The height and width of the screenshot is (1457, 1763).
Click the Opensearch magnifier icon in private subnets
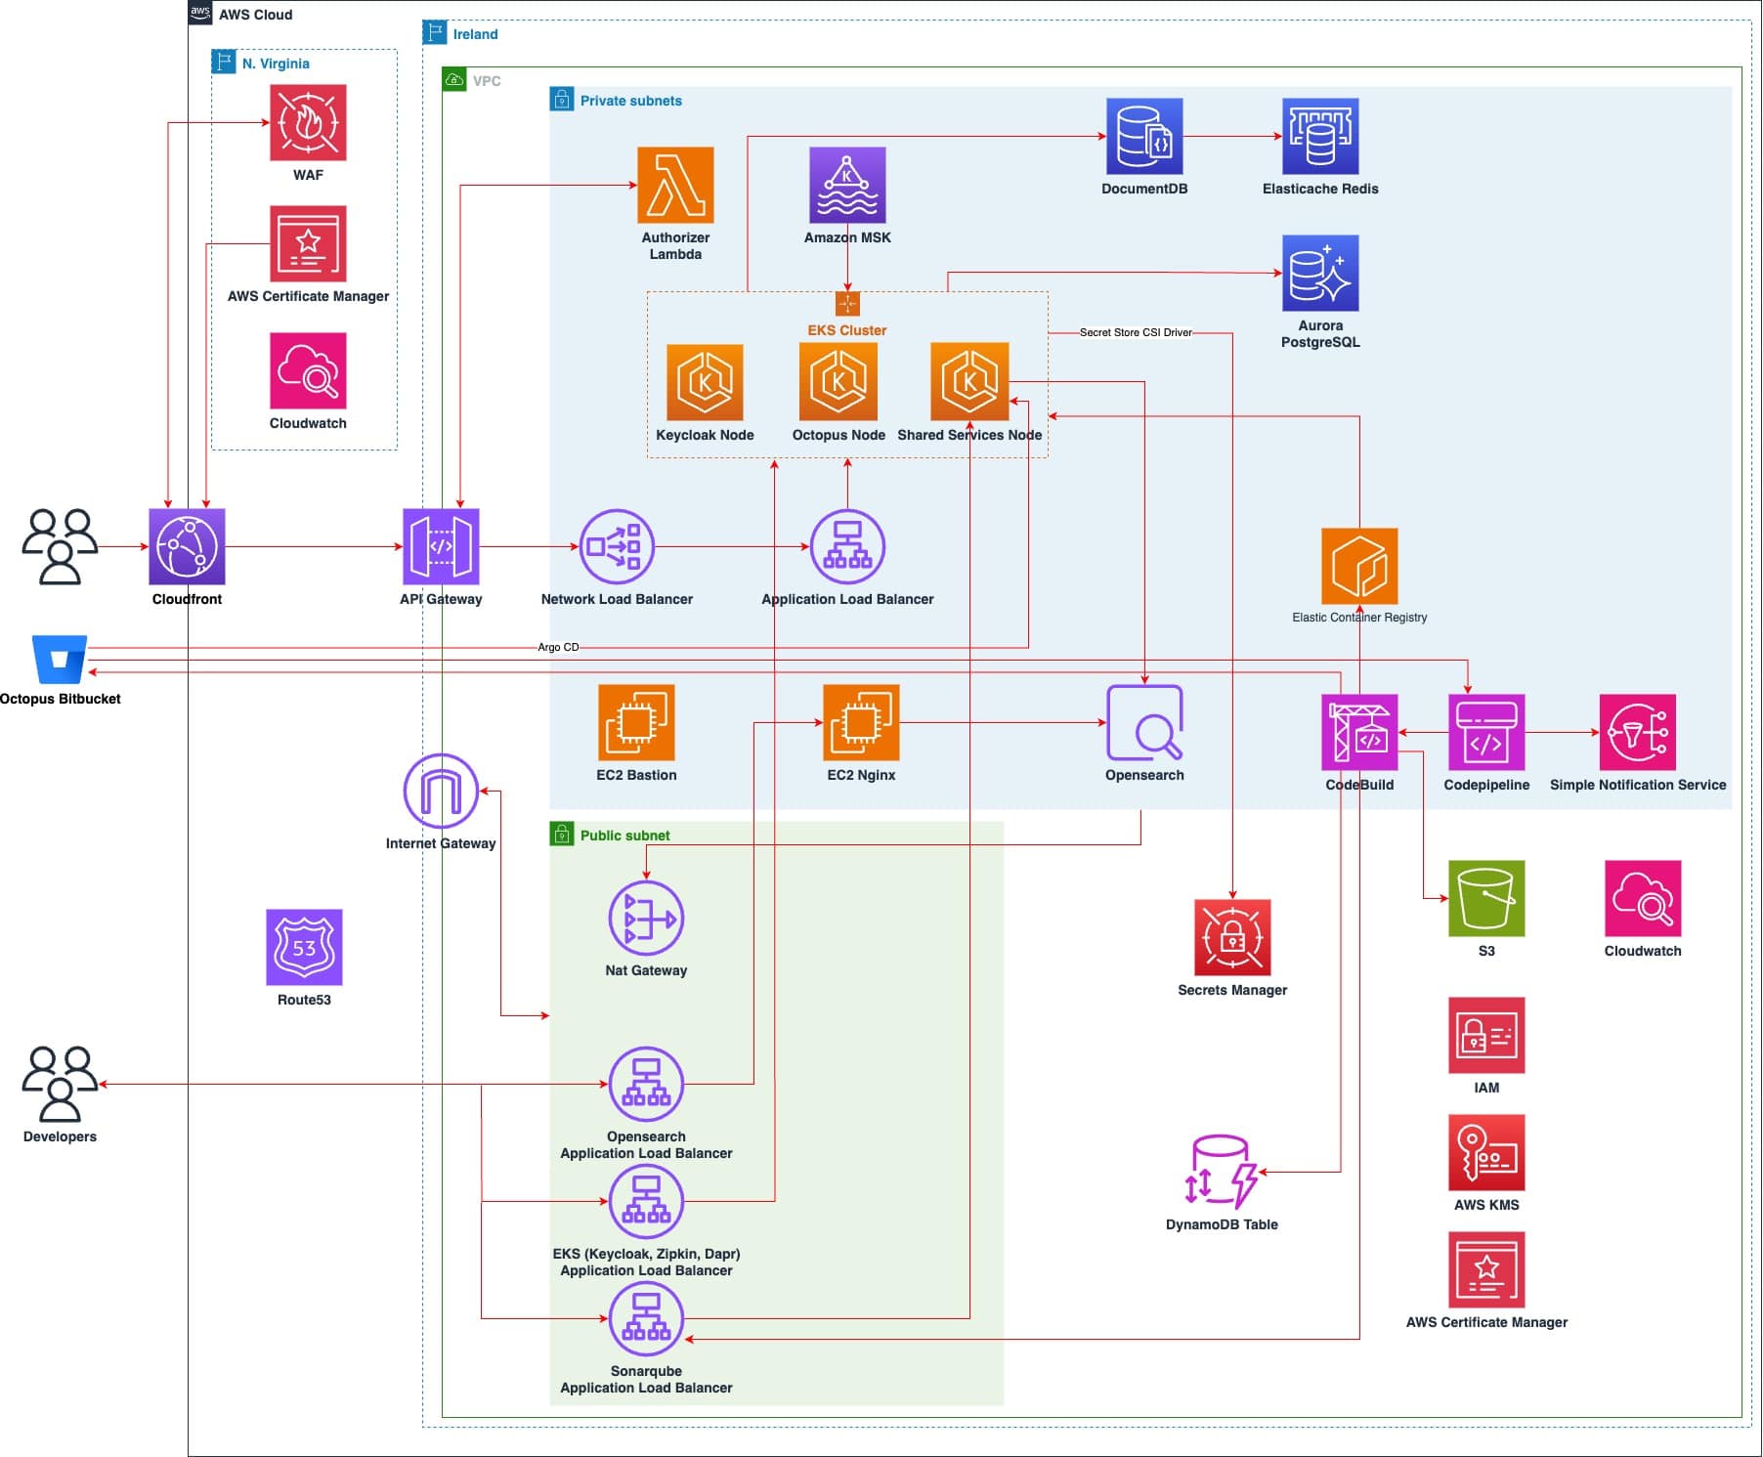point(1144,722)
